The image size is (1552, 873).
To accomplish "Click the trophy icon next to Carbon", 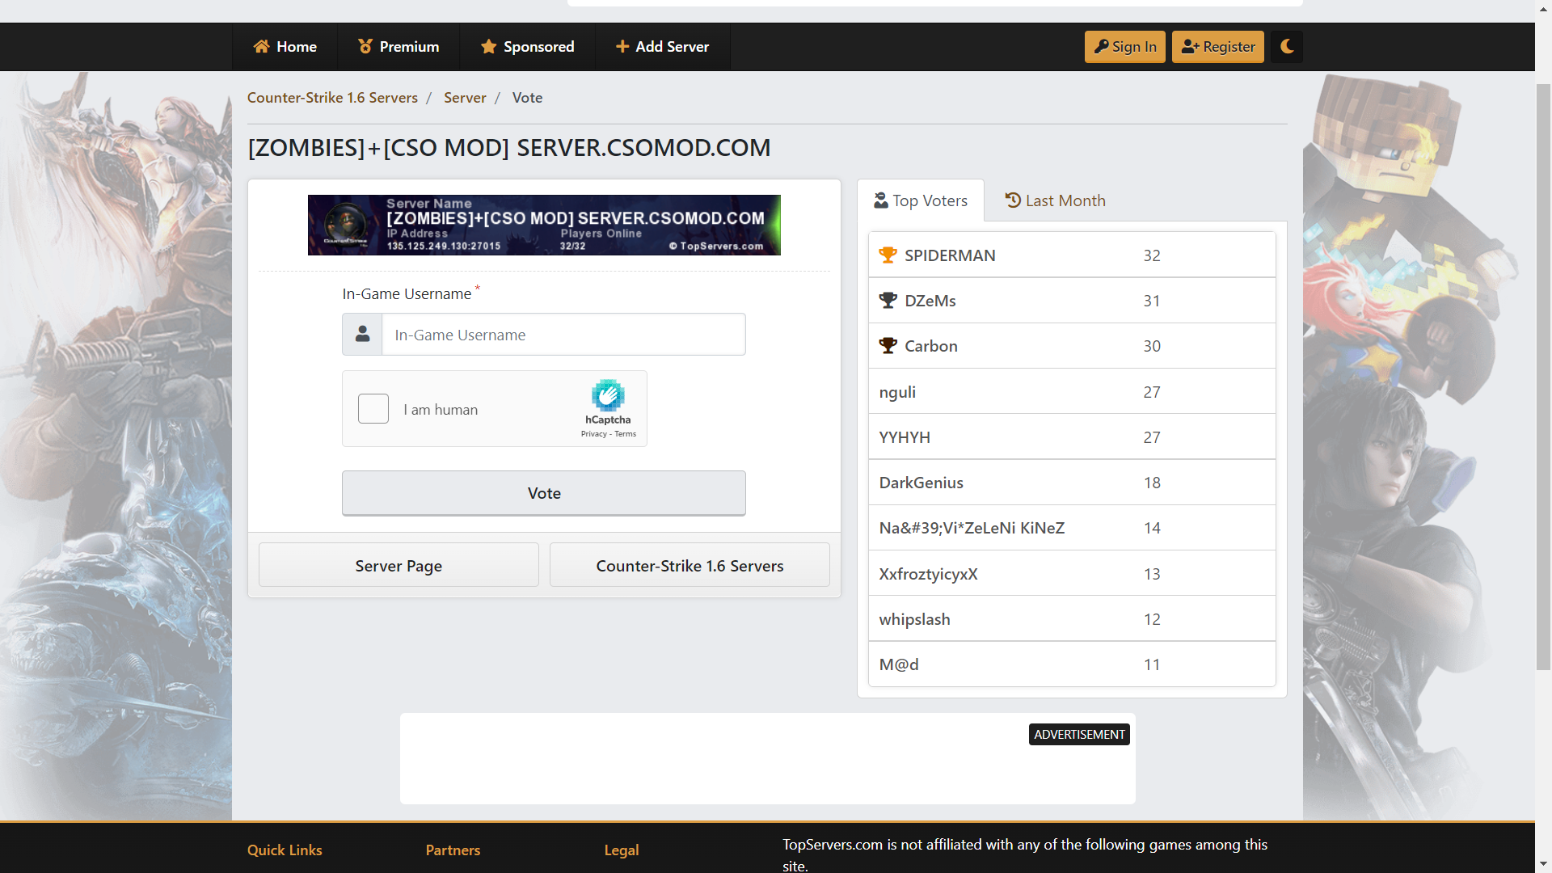I will [x=888, y=346].
